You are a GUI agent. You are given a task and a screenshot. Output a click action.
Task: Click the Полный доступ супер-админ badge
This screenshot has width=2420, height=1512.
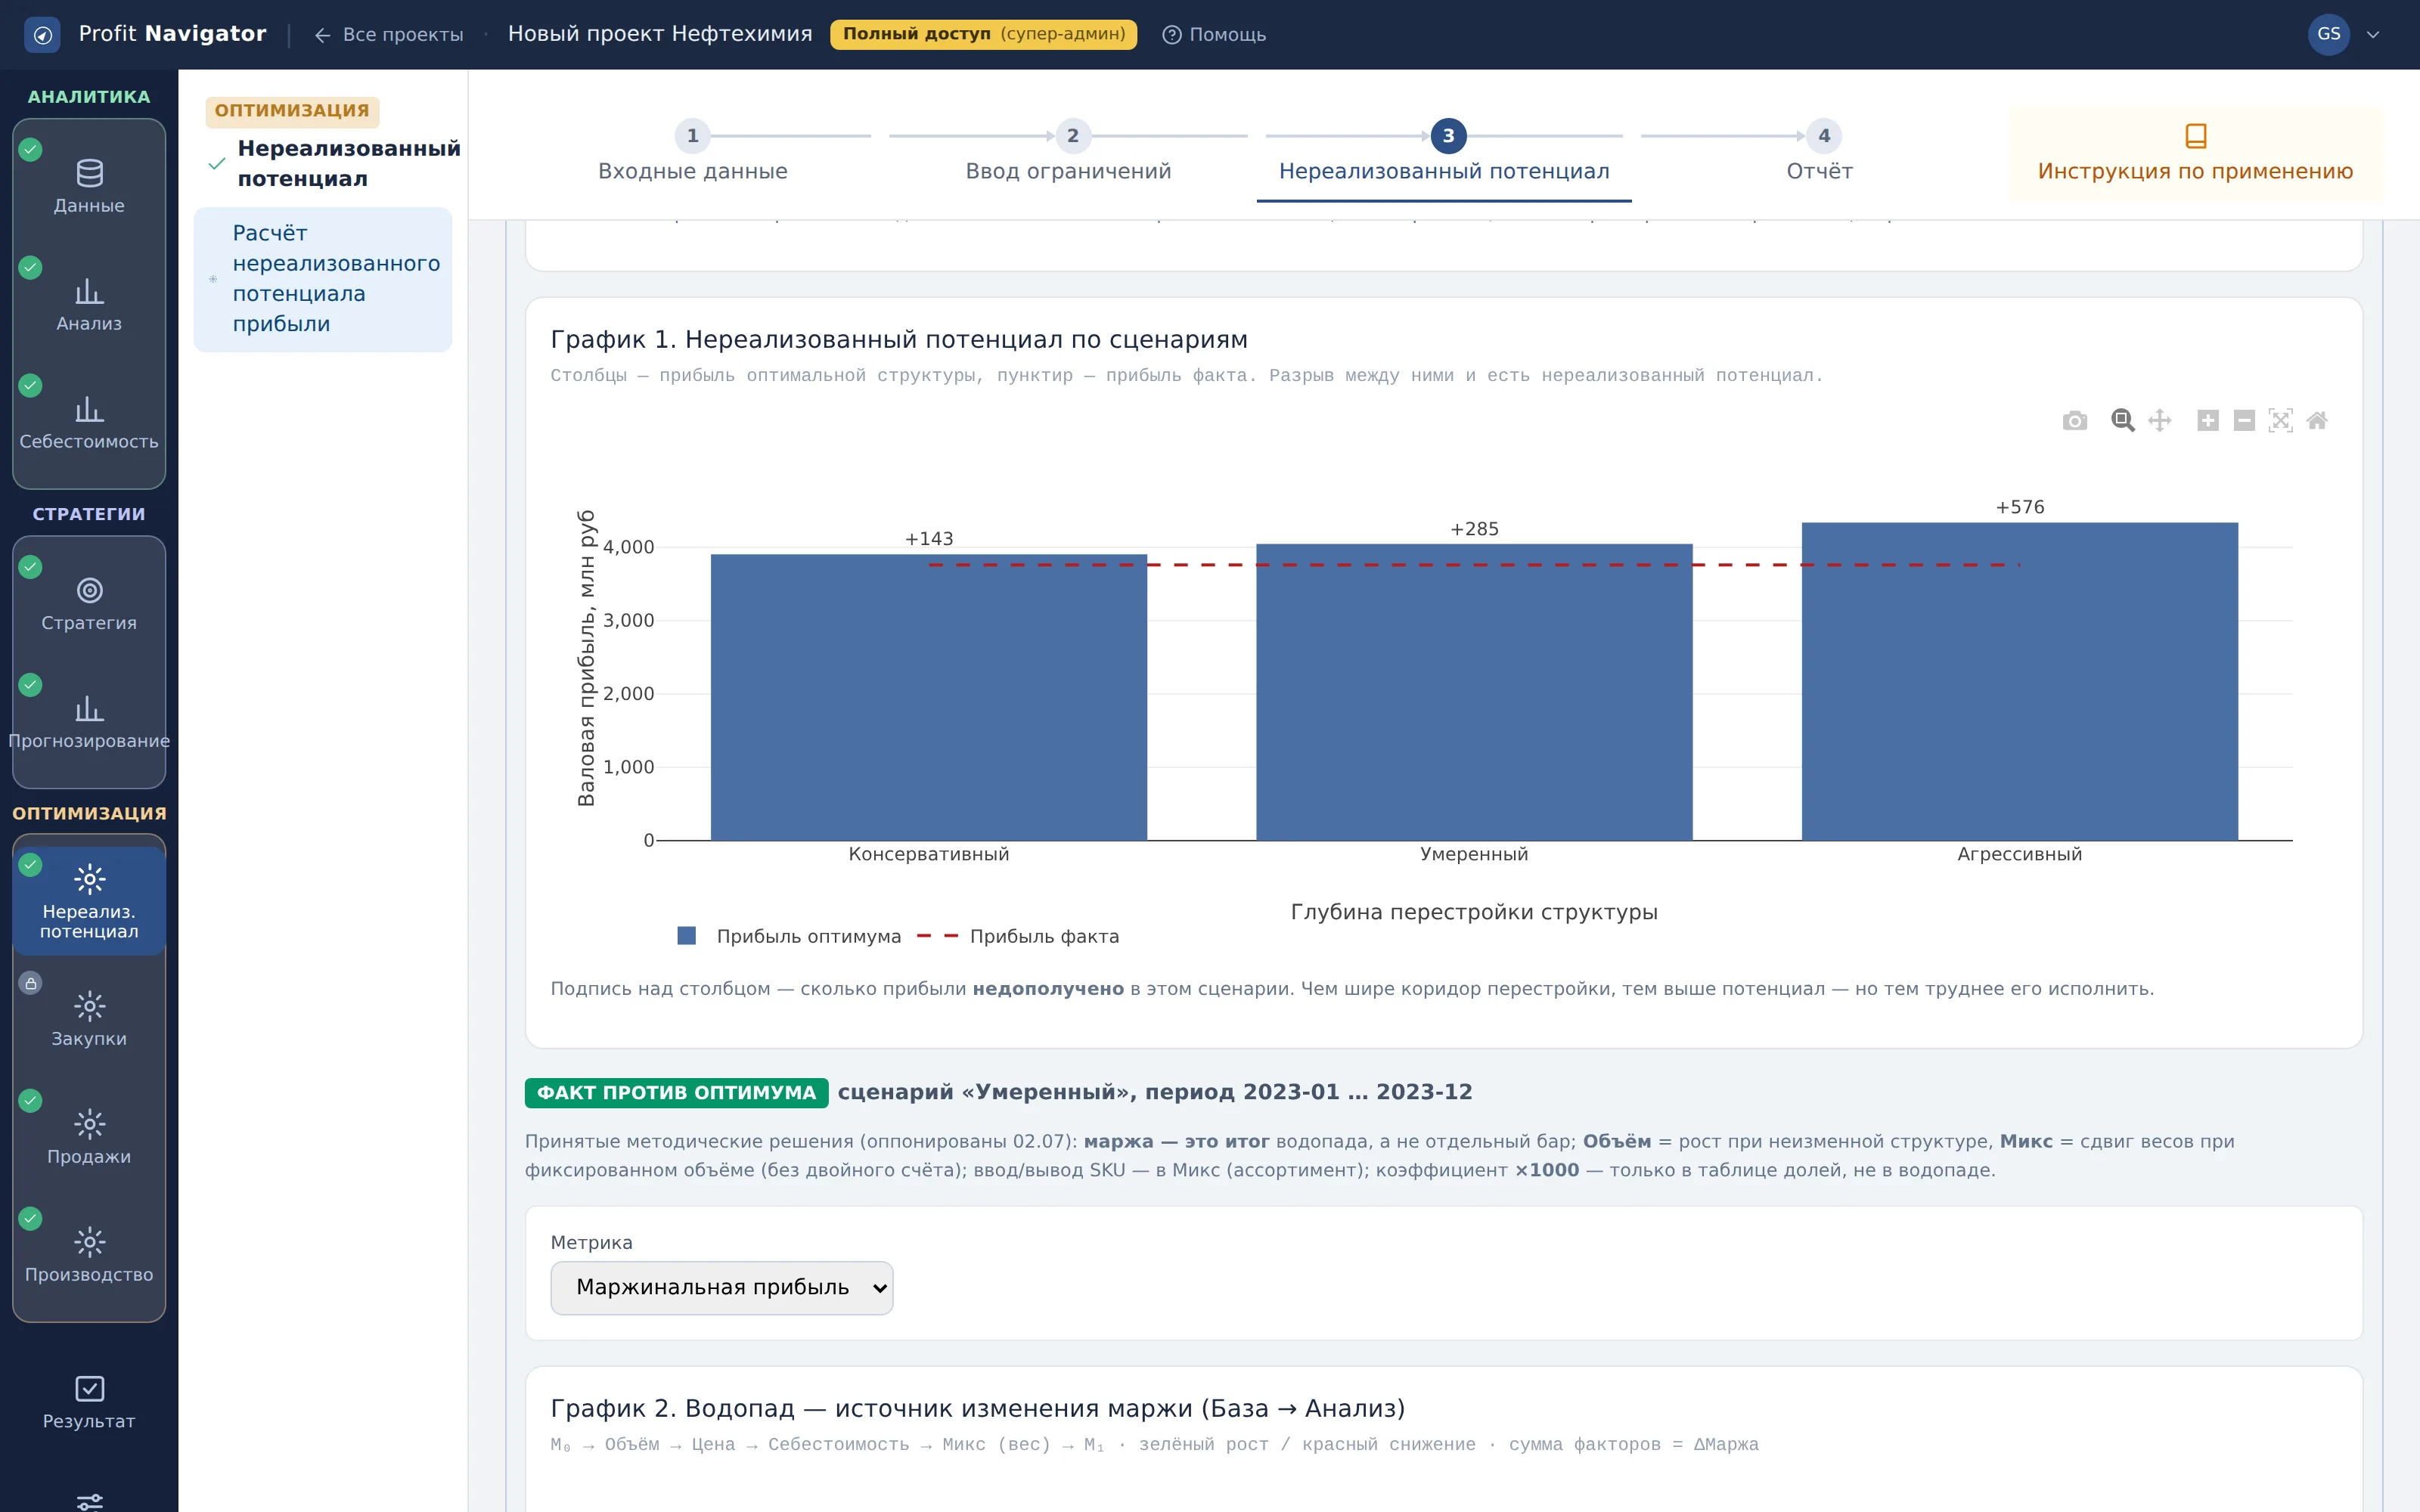tap(983, 34)
